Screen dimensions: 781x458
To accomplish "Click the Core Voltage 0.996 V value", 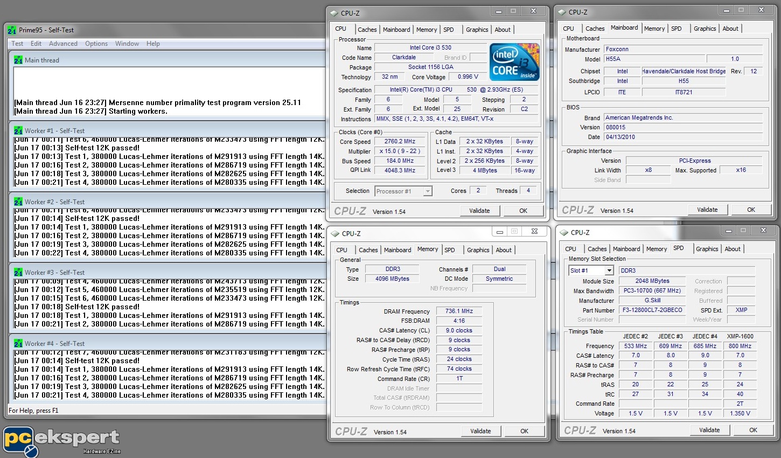I will tap(468, 77).
